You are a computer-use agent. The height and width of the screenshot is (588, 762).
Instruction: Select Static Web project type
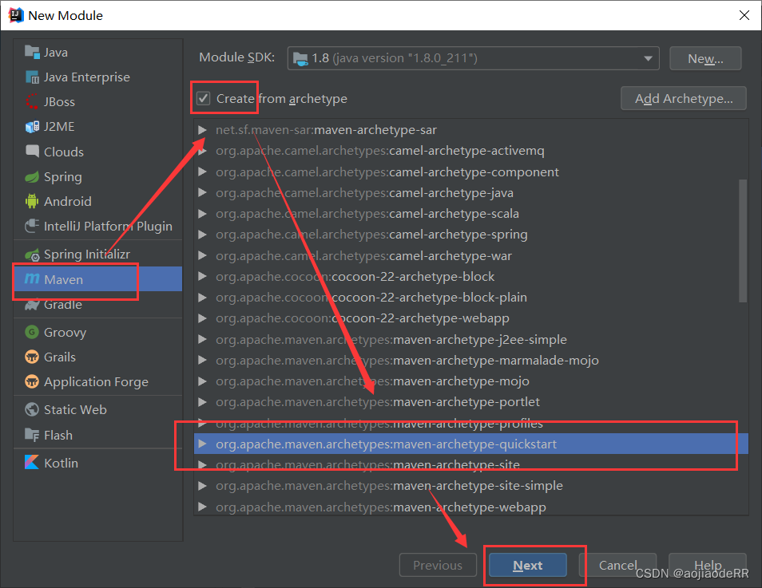click(97, 409)
